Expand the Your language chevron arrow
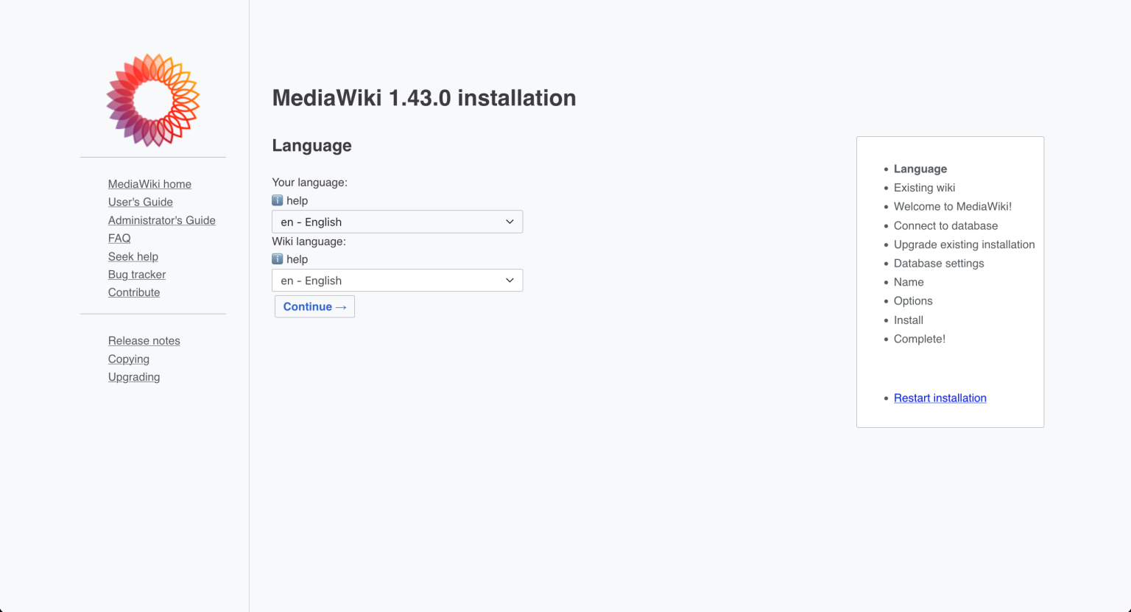 tap(509, 221)
